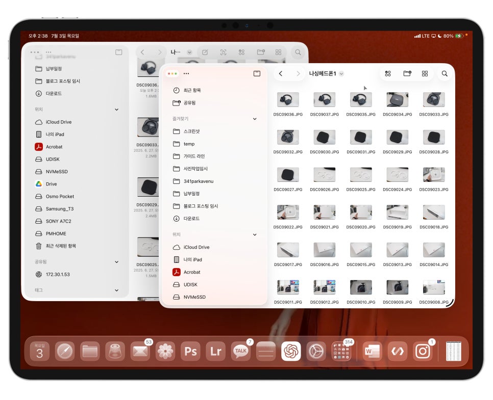Open ChatGPT from the dock
The image size is (493, 400).
(291, 351)
